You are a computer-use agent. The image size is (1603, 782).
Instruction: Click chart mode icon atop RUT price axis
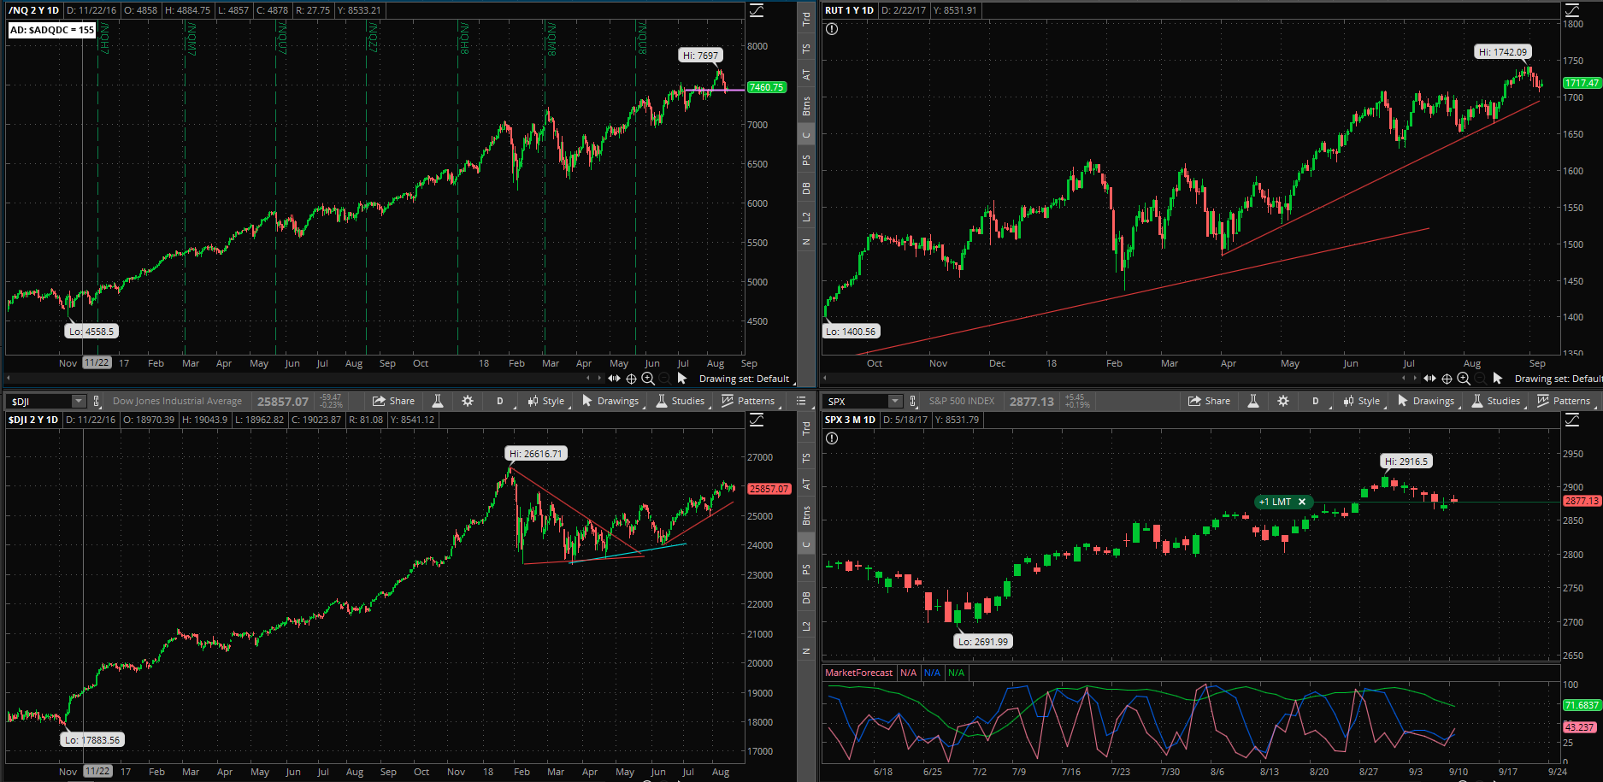point(1572,10)
